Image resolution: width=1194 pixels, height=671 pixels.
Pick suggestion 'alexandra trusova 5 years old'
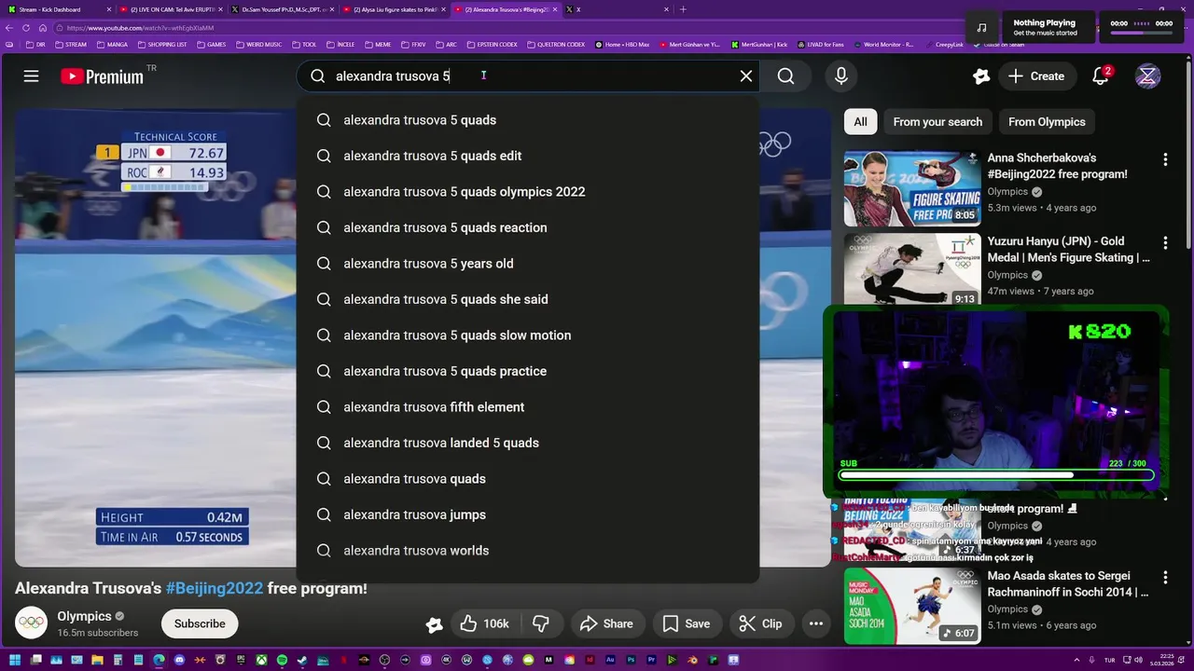(x=528, y=264)
